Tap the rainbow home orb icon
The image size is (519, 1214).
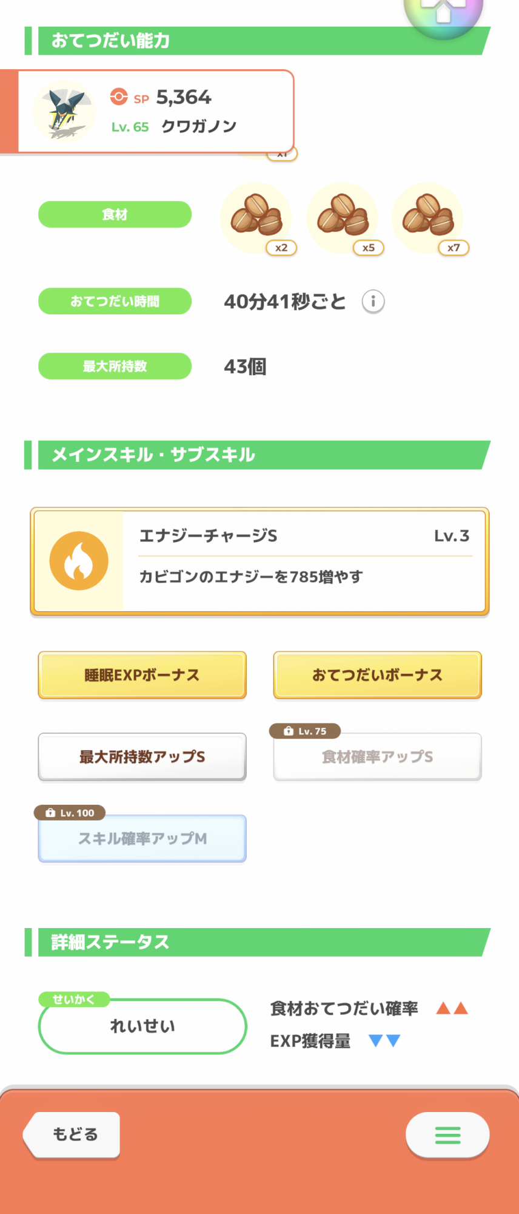coord(444,12)
